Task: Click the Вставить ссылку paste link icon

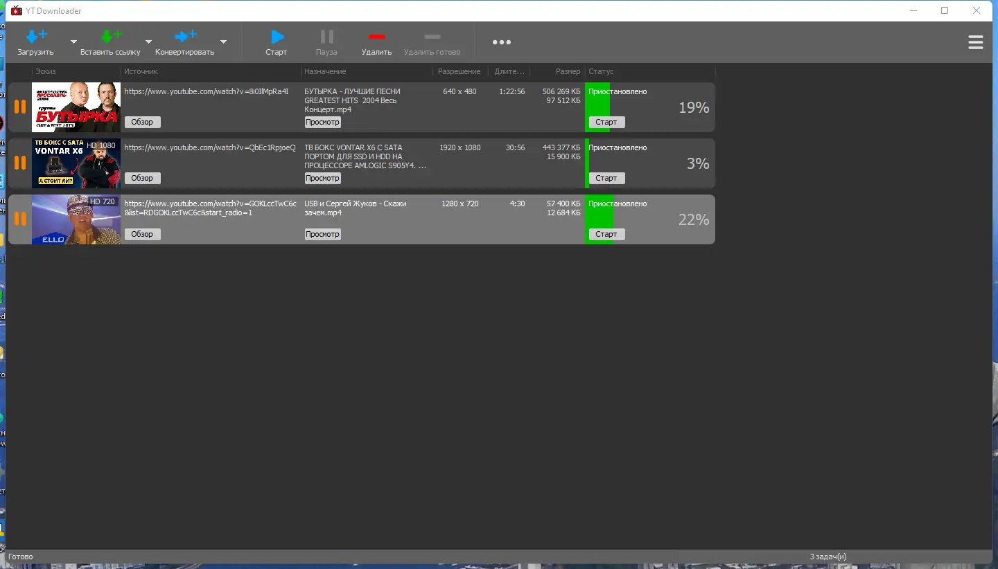Action: pos(110,37)
